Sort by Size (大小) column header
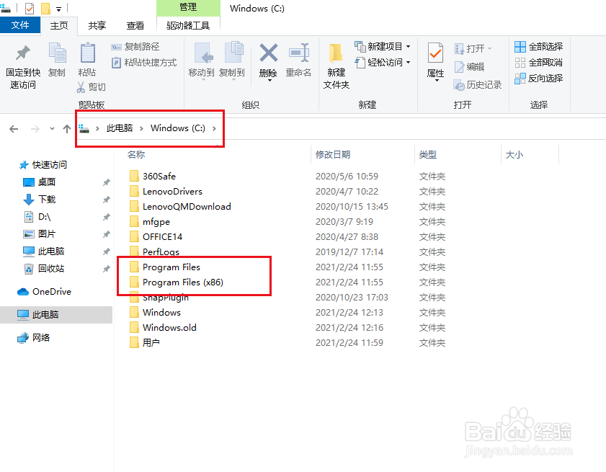This screenshot has height=472, width=606. [x=514, y=155]
